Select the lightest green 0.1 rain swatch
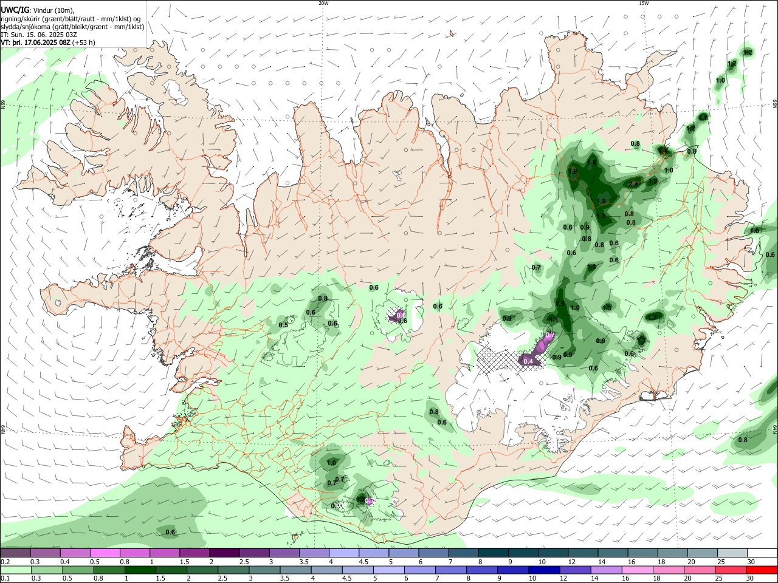The height and width of the screenshot is (583, 778). [15, 570]
